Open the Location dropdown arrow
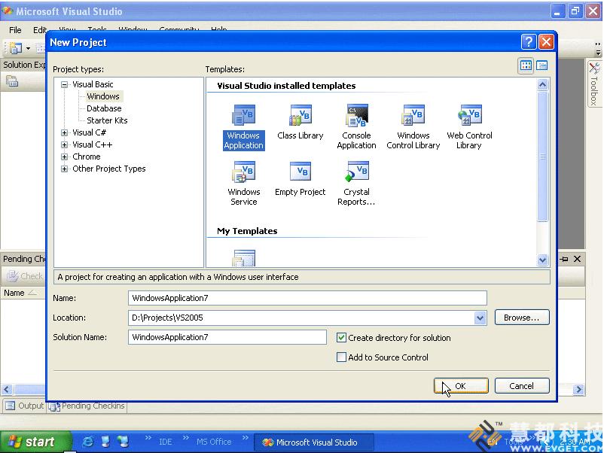604x453 pixels. (480, 318)
